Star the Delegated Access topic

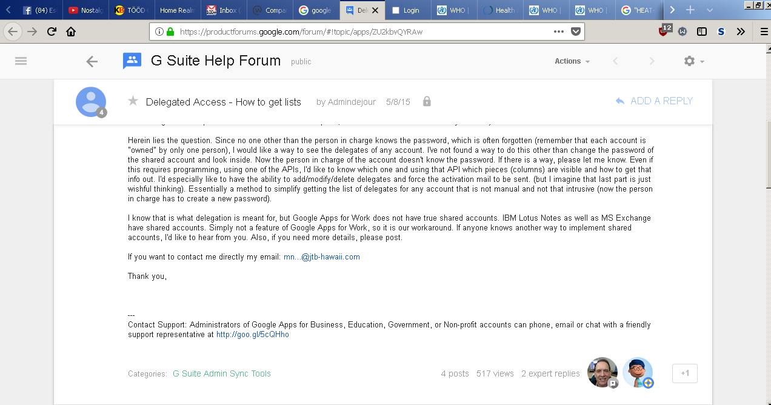[x=133, y=101]
